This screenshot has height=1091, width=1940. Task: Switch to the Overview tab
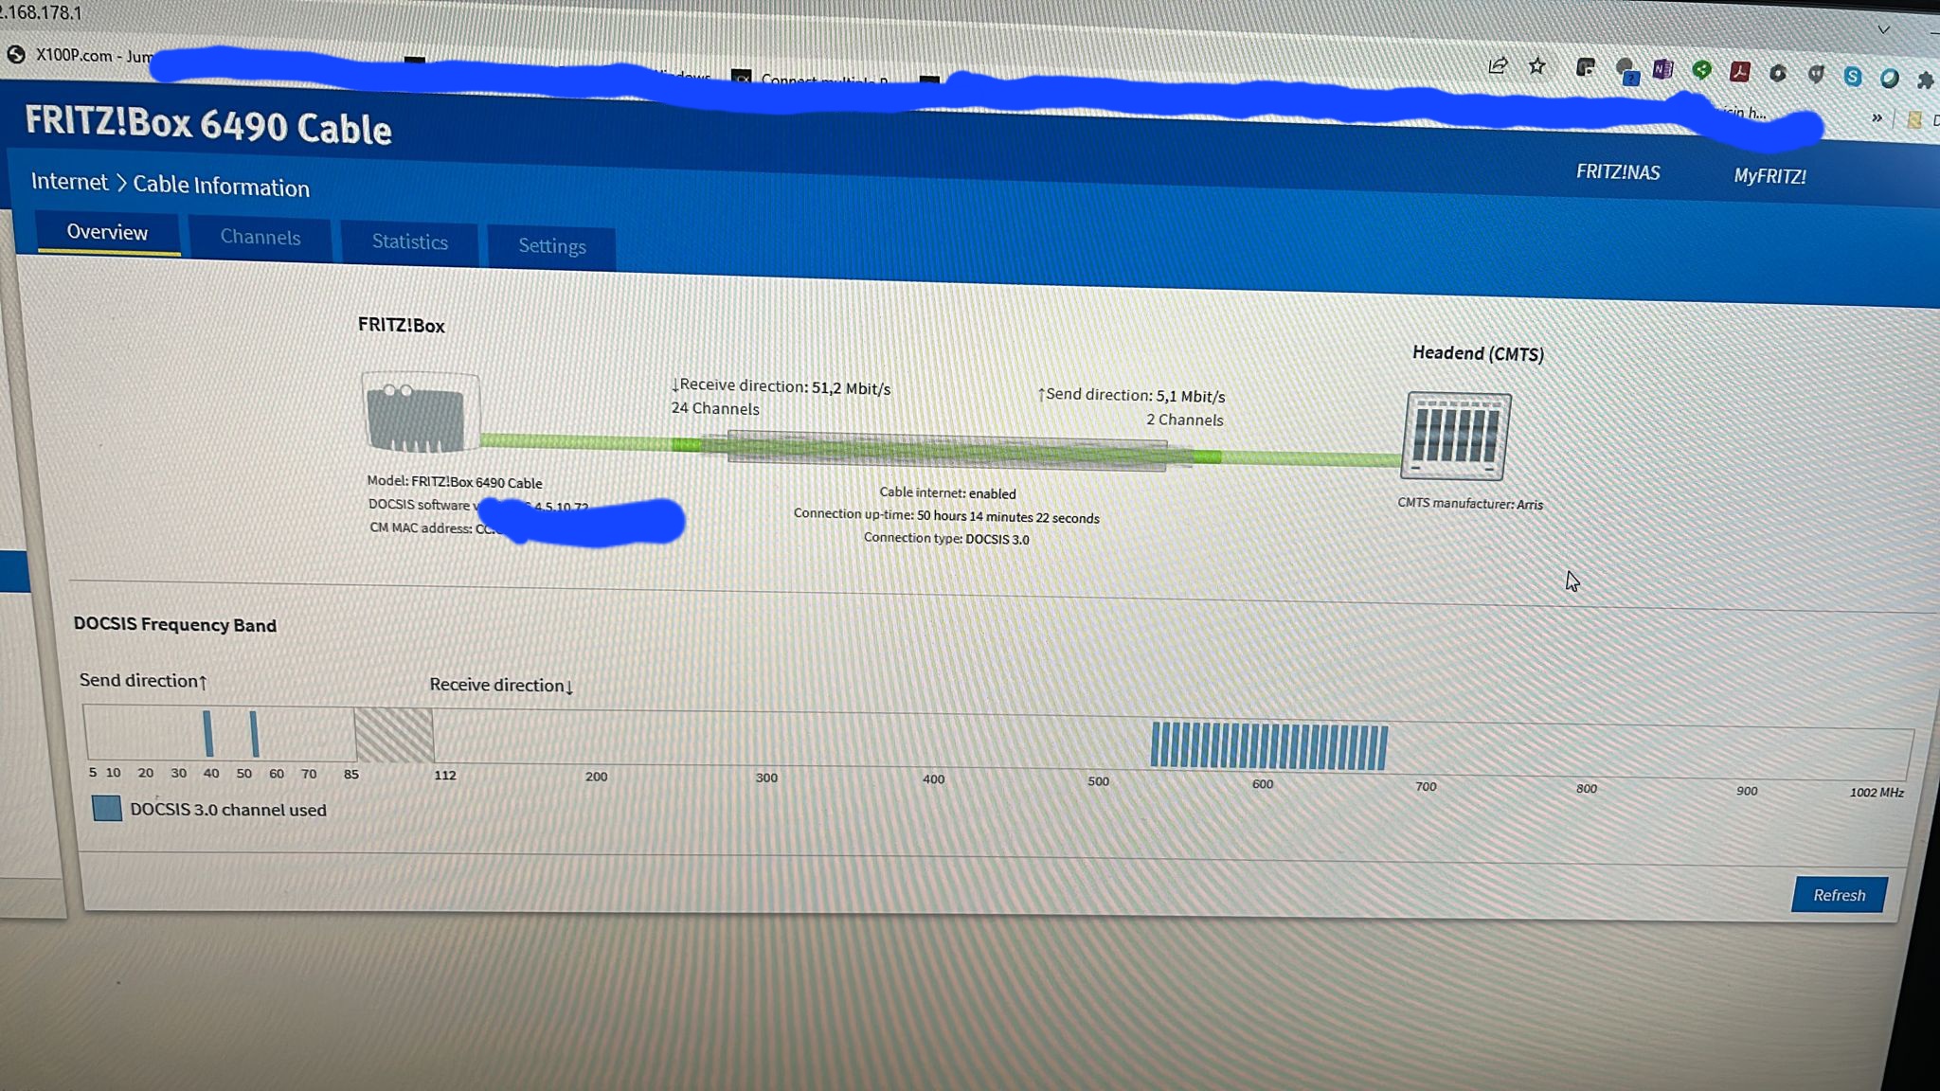[107, 232]
